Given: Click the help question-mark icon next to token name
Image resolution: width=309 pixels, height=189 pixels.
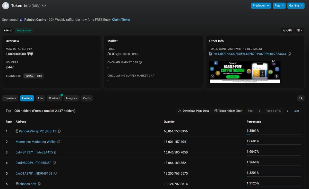Looking at the screenshot, I should tap(44, 5).
